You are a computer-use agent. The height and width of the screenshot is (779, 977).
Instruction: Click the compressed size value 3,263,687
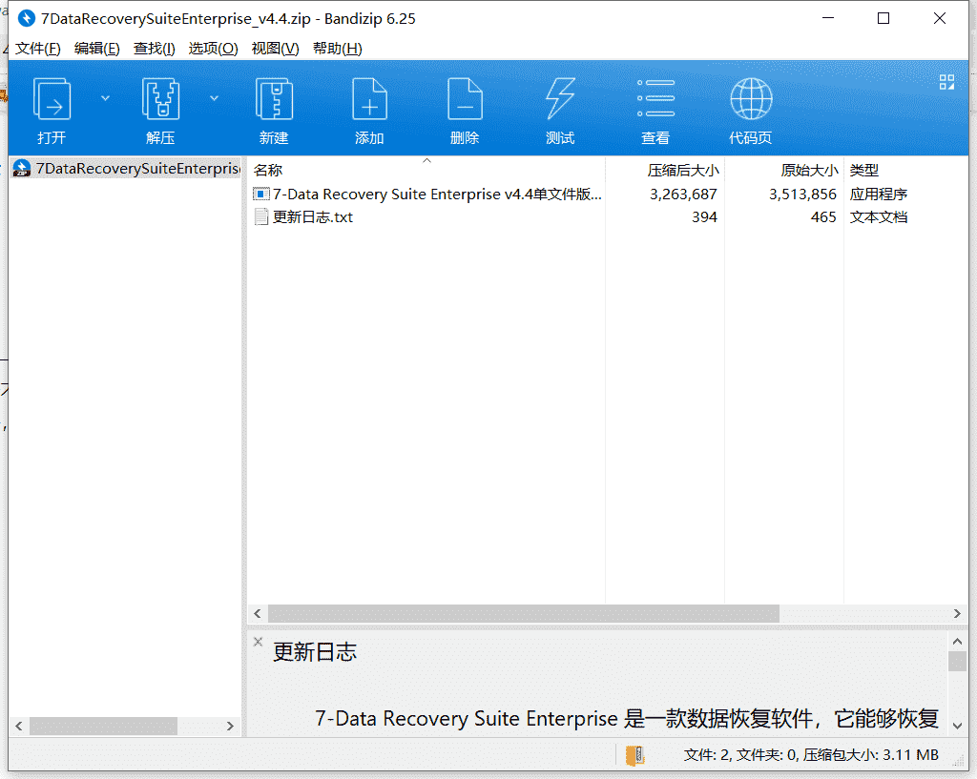coord(683,195)
